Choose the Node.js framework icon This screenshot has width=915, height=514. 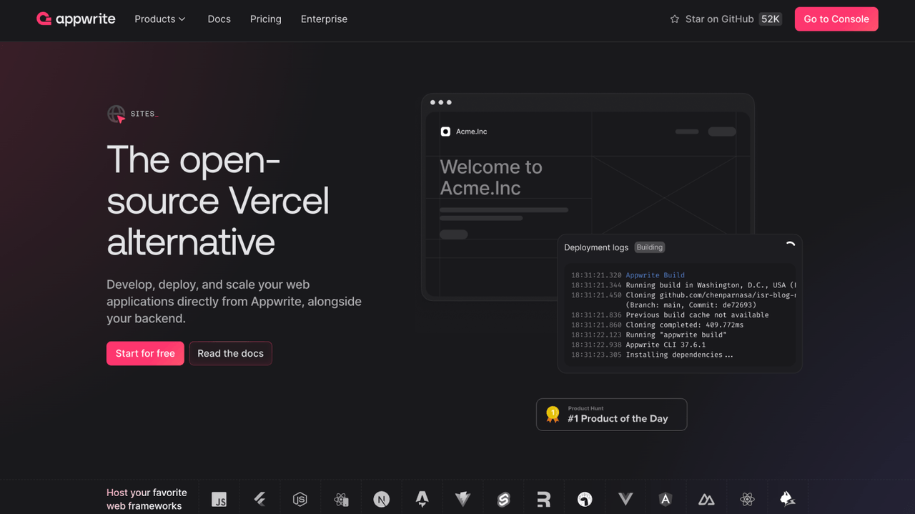coord(300,499)
